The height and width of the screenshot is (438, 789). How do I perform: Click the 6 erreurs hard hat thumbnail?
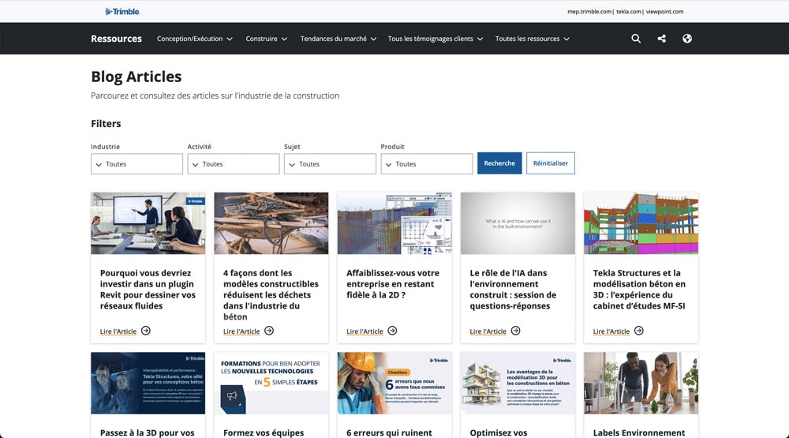point(394,383)
